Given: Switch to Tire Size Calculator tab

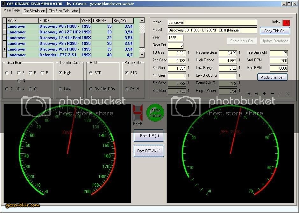Looking at the screenshot, I should (63, 10).
